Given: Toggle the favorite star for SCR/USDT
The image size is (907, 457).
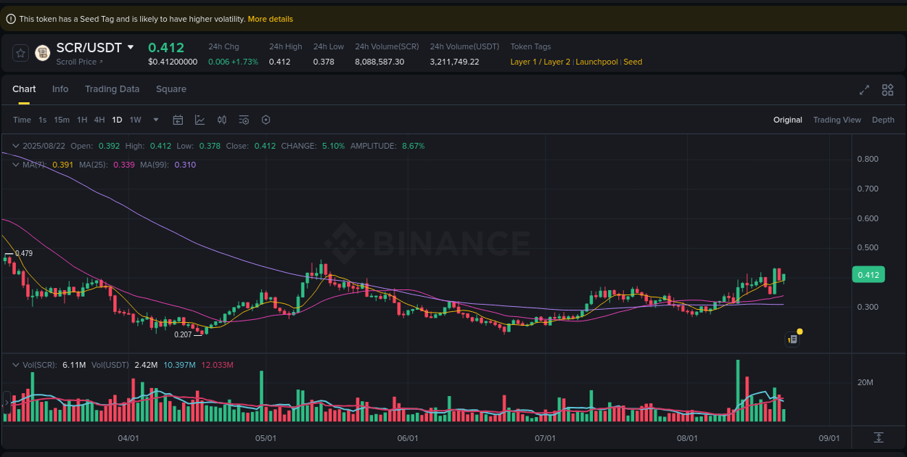Looking at the screenshot, I should point(22,52).
